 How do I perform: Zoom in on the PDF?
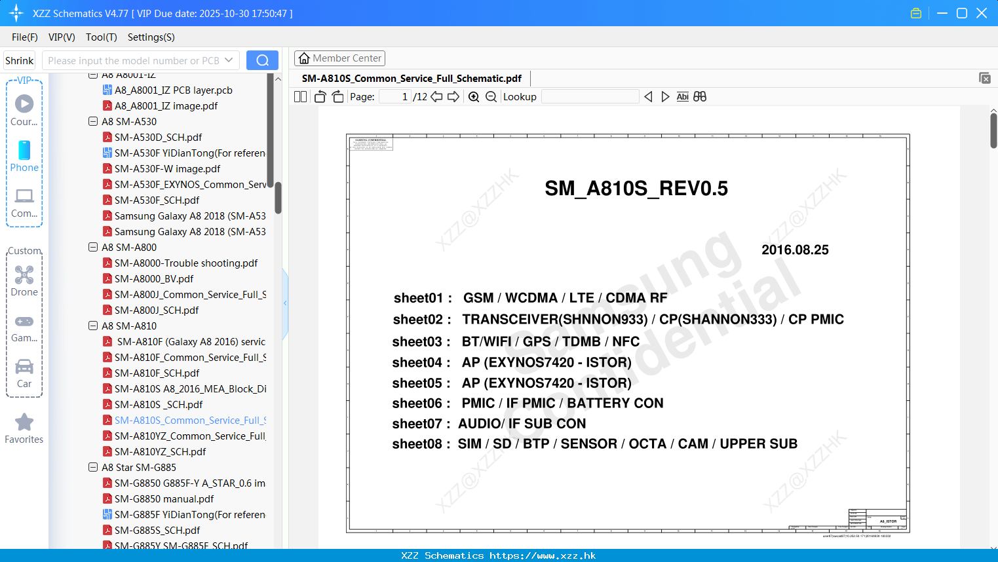(x=474, y=97)
